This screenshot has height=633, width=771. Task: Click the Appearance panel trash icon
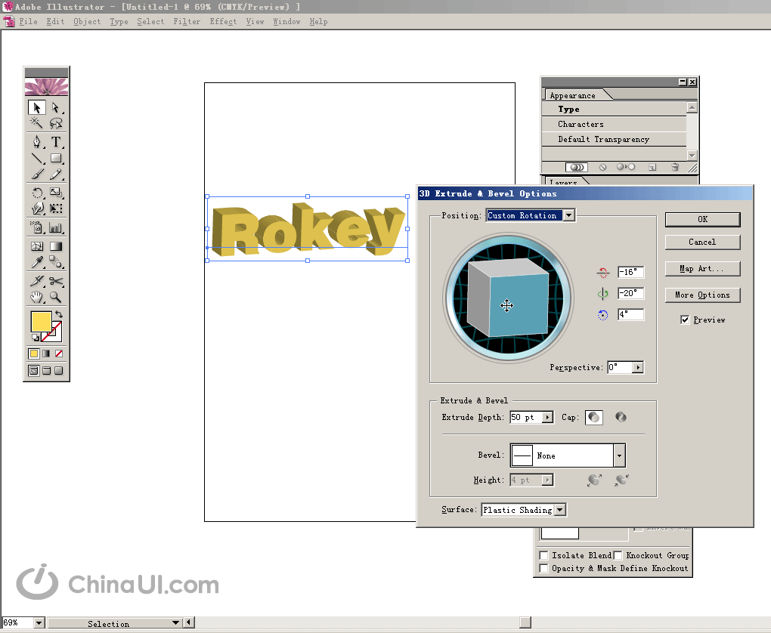coord(675,167)
